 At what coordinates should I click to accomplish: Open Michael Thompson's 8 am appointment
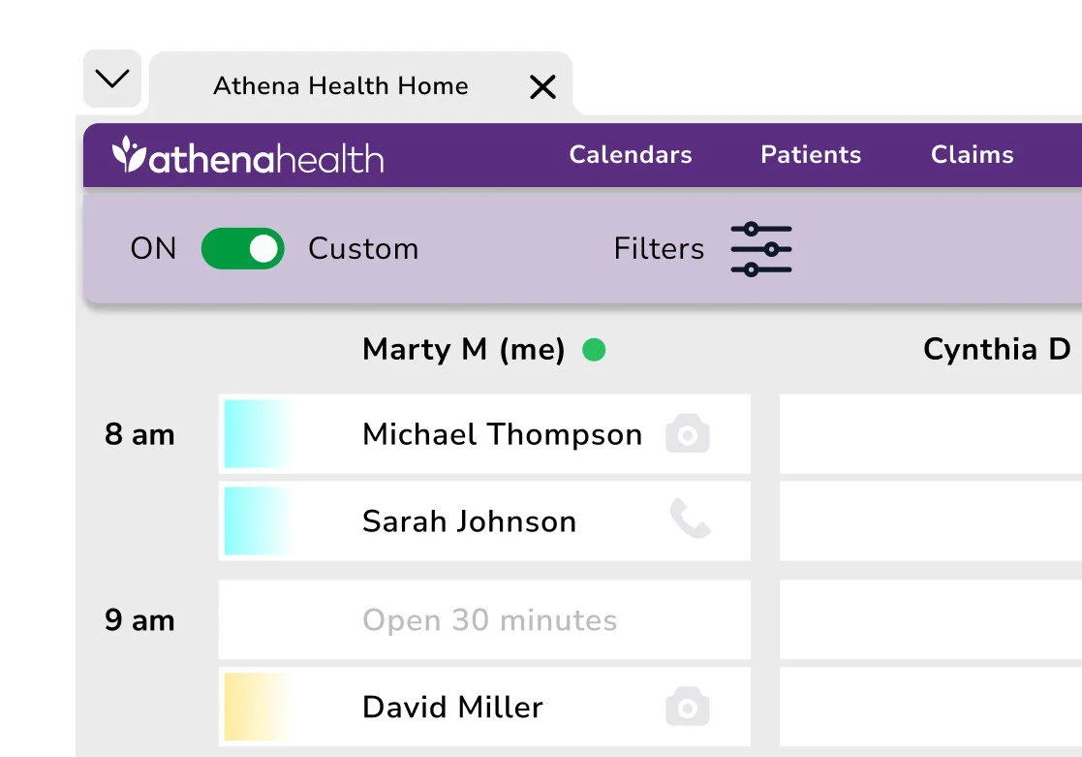pyautogui.click(x=502, y=434)
